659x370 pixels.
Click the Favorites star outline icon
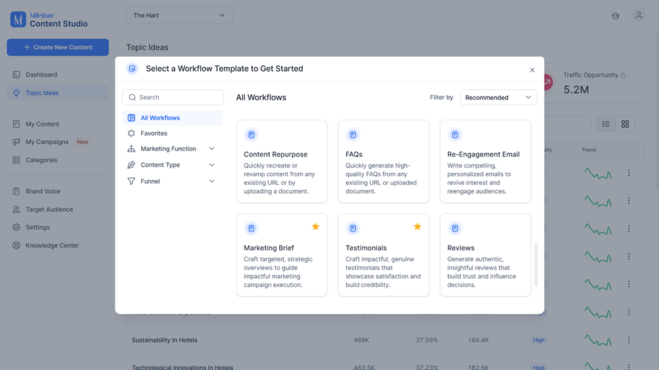point(131,133)
